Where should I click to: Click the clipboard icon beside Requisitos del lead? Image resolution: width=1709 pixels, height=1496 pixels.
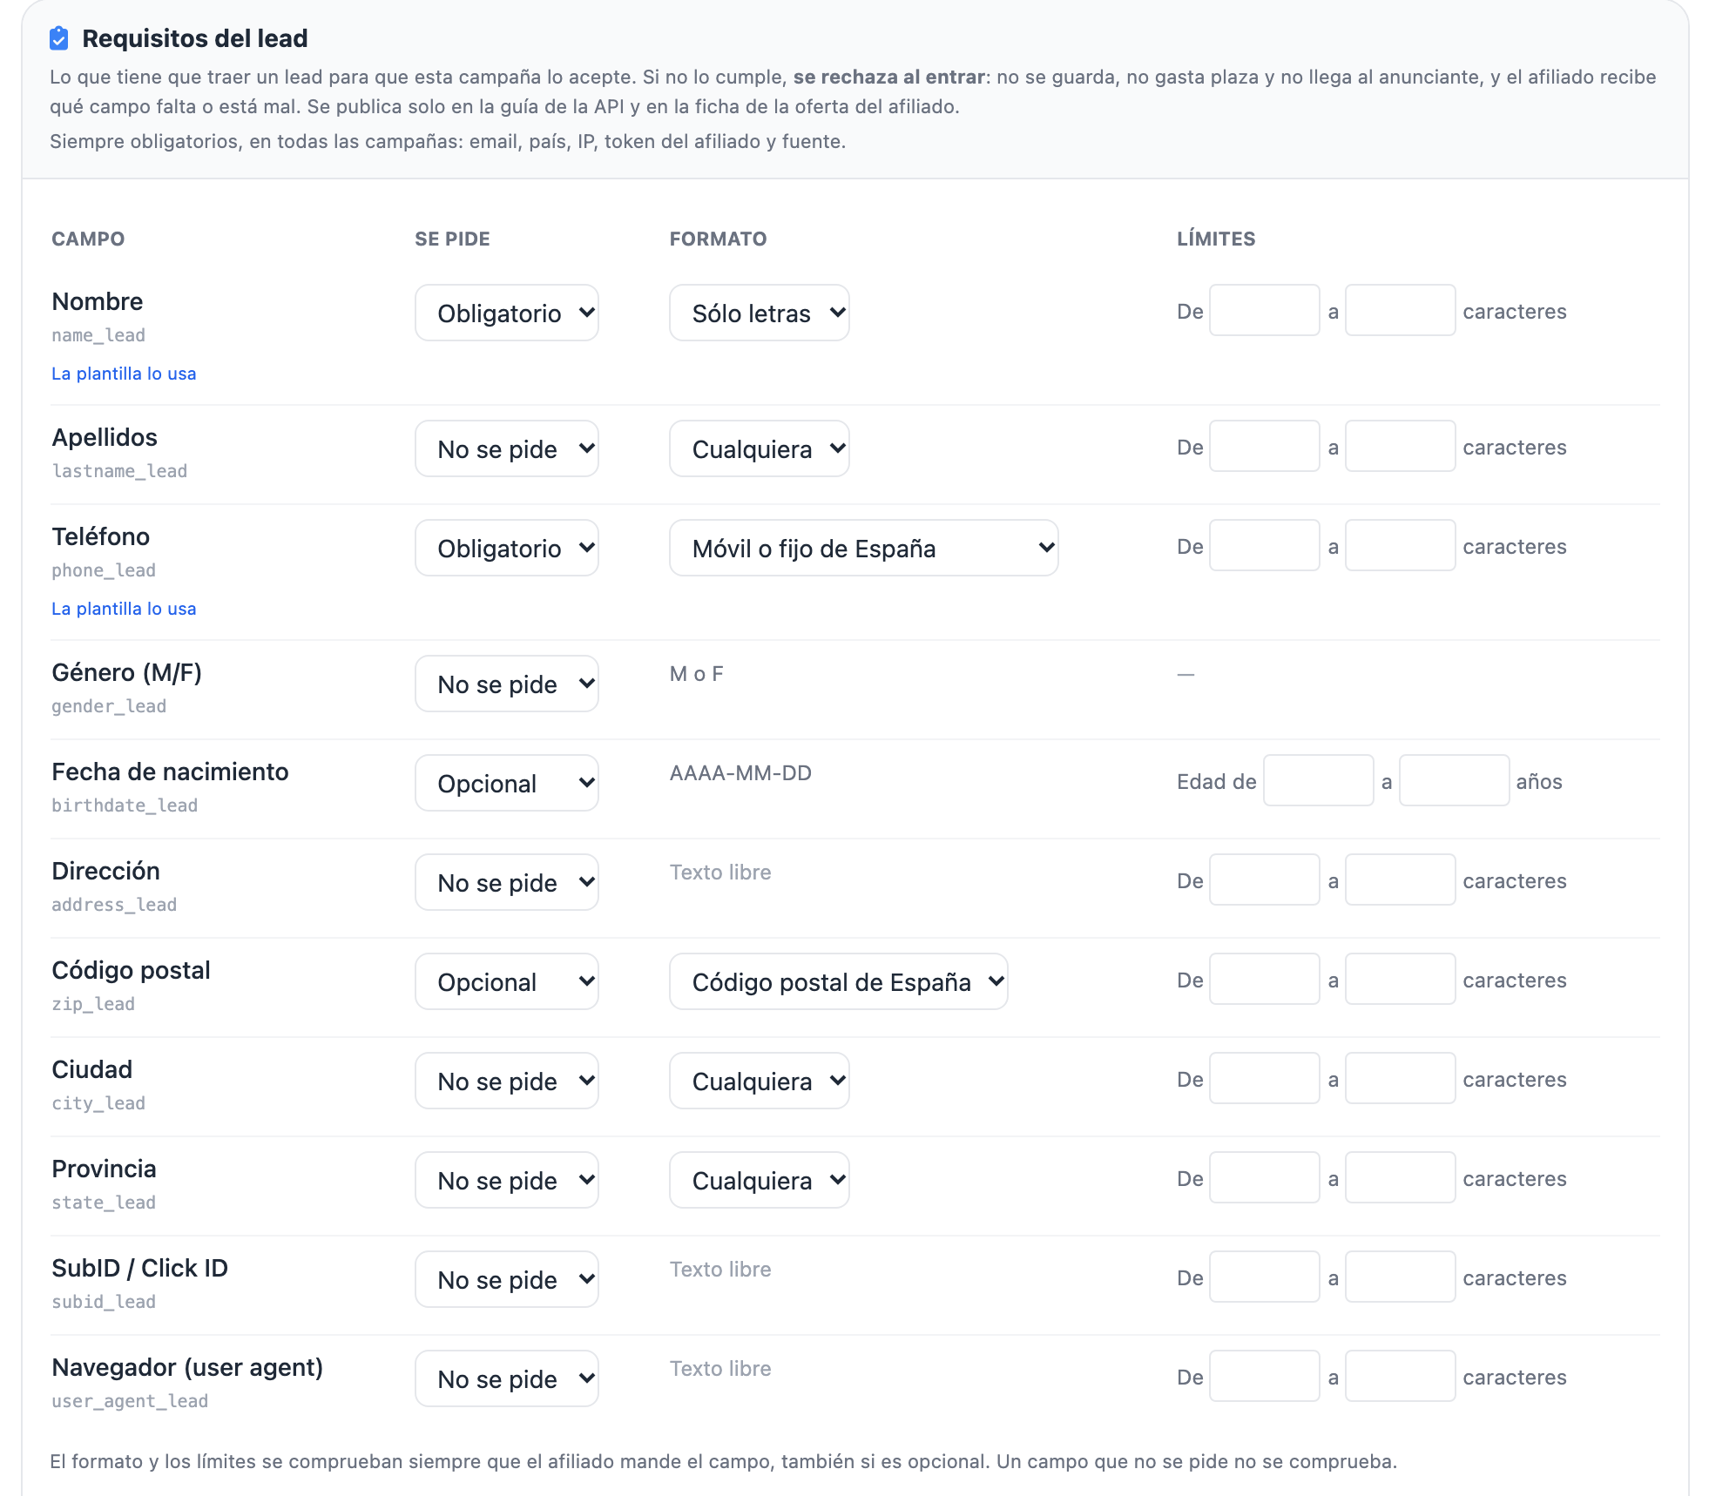(59, 38)
